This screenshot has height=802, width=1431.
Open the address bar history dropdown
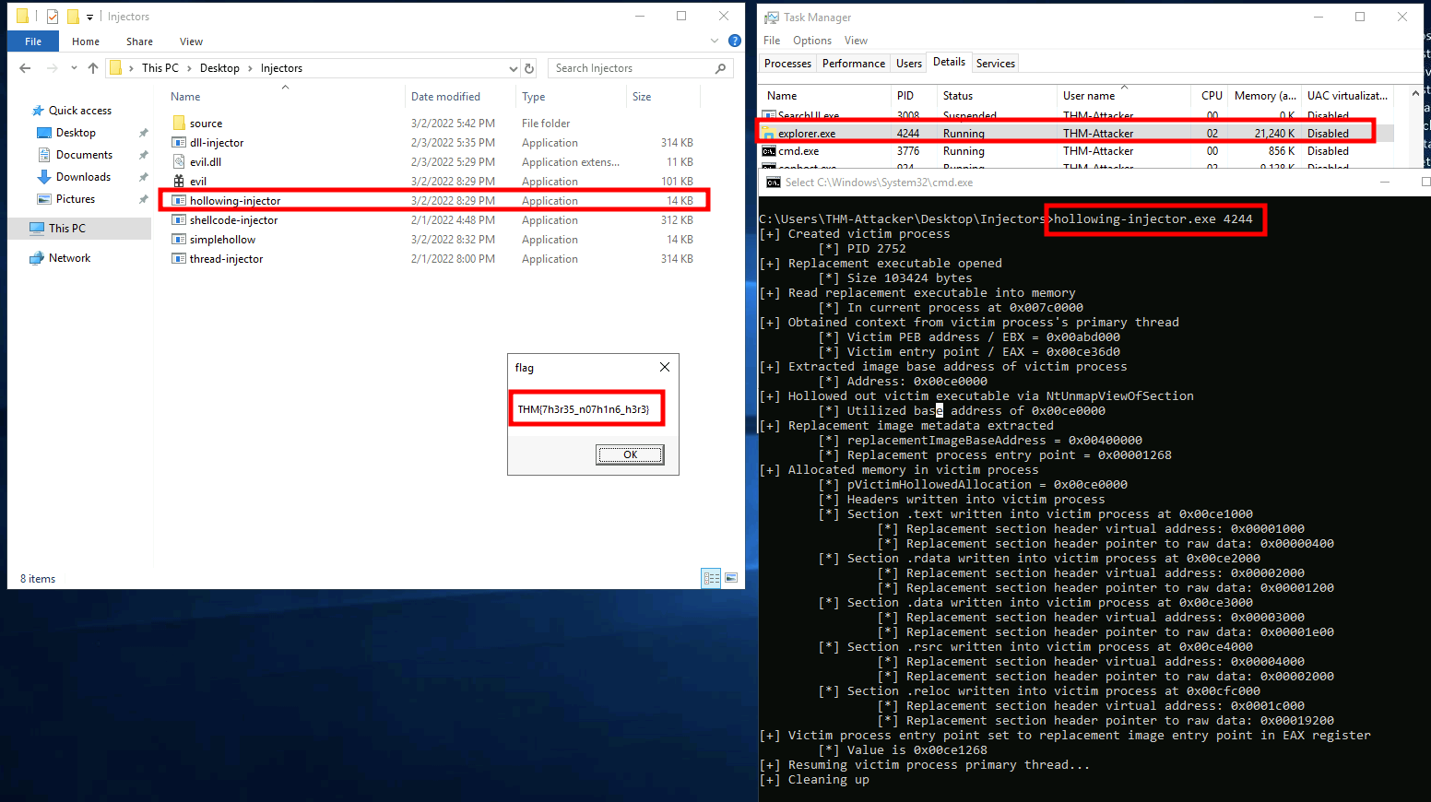click(x=514, y=68)
